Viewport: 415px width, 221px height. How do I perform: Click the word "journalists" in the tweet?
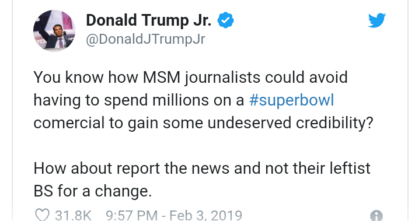pyautogui.click(x=222, y=78)
